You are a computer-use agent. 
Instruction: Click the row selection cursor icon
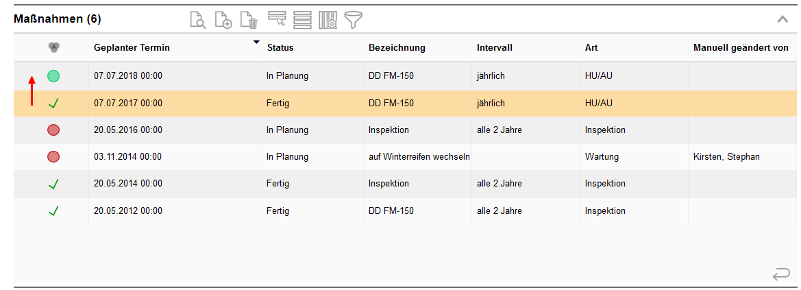click(277, 19)
